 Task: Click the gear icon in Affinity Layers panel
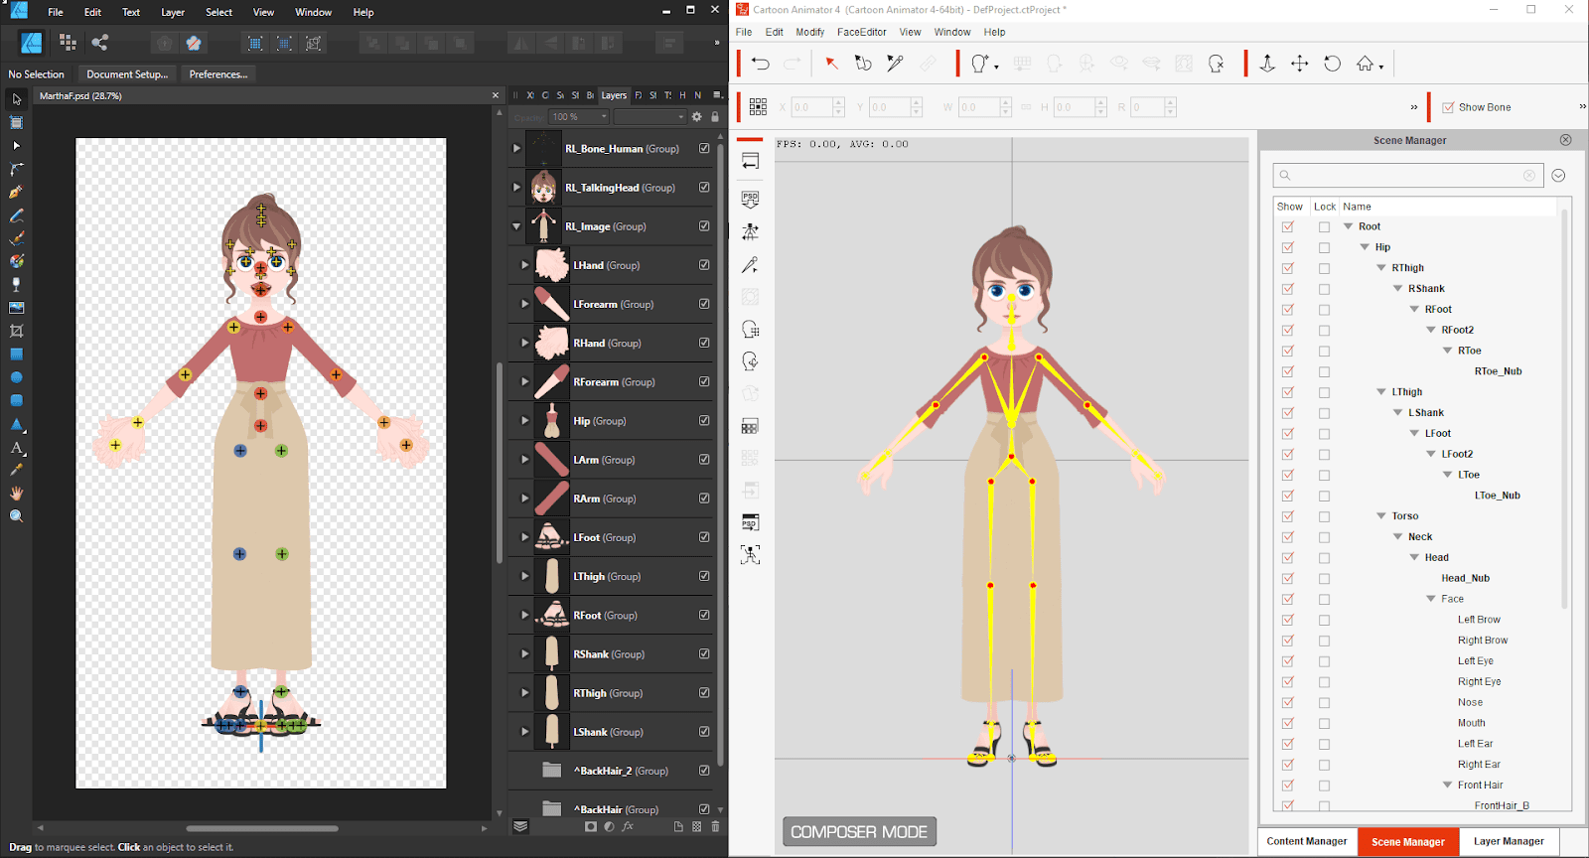point(697,117)
